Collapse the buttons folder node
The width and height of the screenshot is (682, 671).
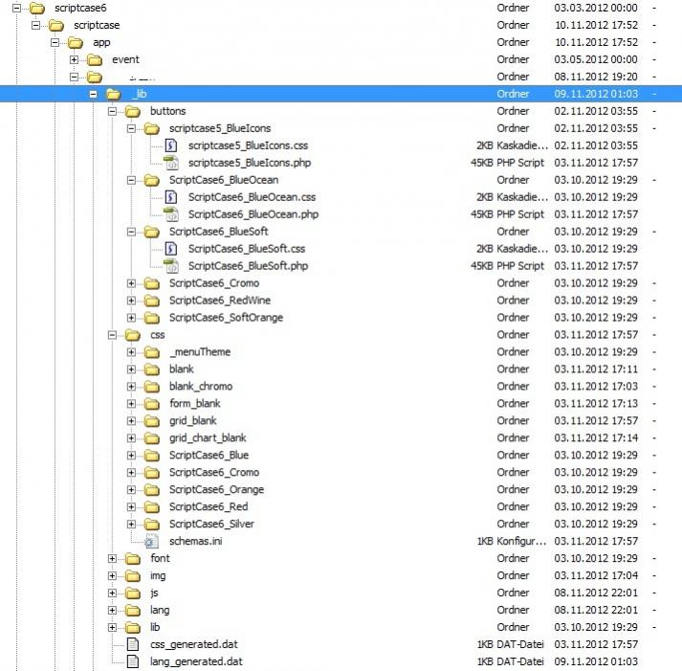[x=112, y=111]
